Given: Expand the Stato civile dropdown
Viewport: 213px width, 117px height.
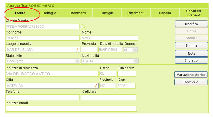Looking at the screenshot, I should coord(77,61).
